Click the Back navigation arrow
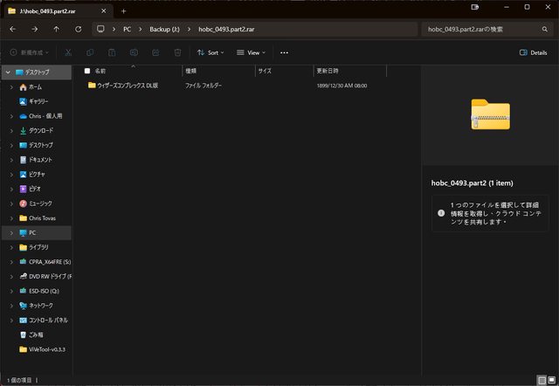The width and height of the screenshot is (559, 386). pyautogui.click(x=12, y=29)
